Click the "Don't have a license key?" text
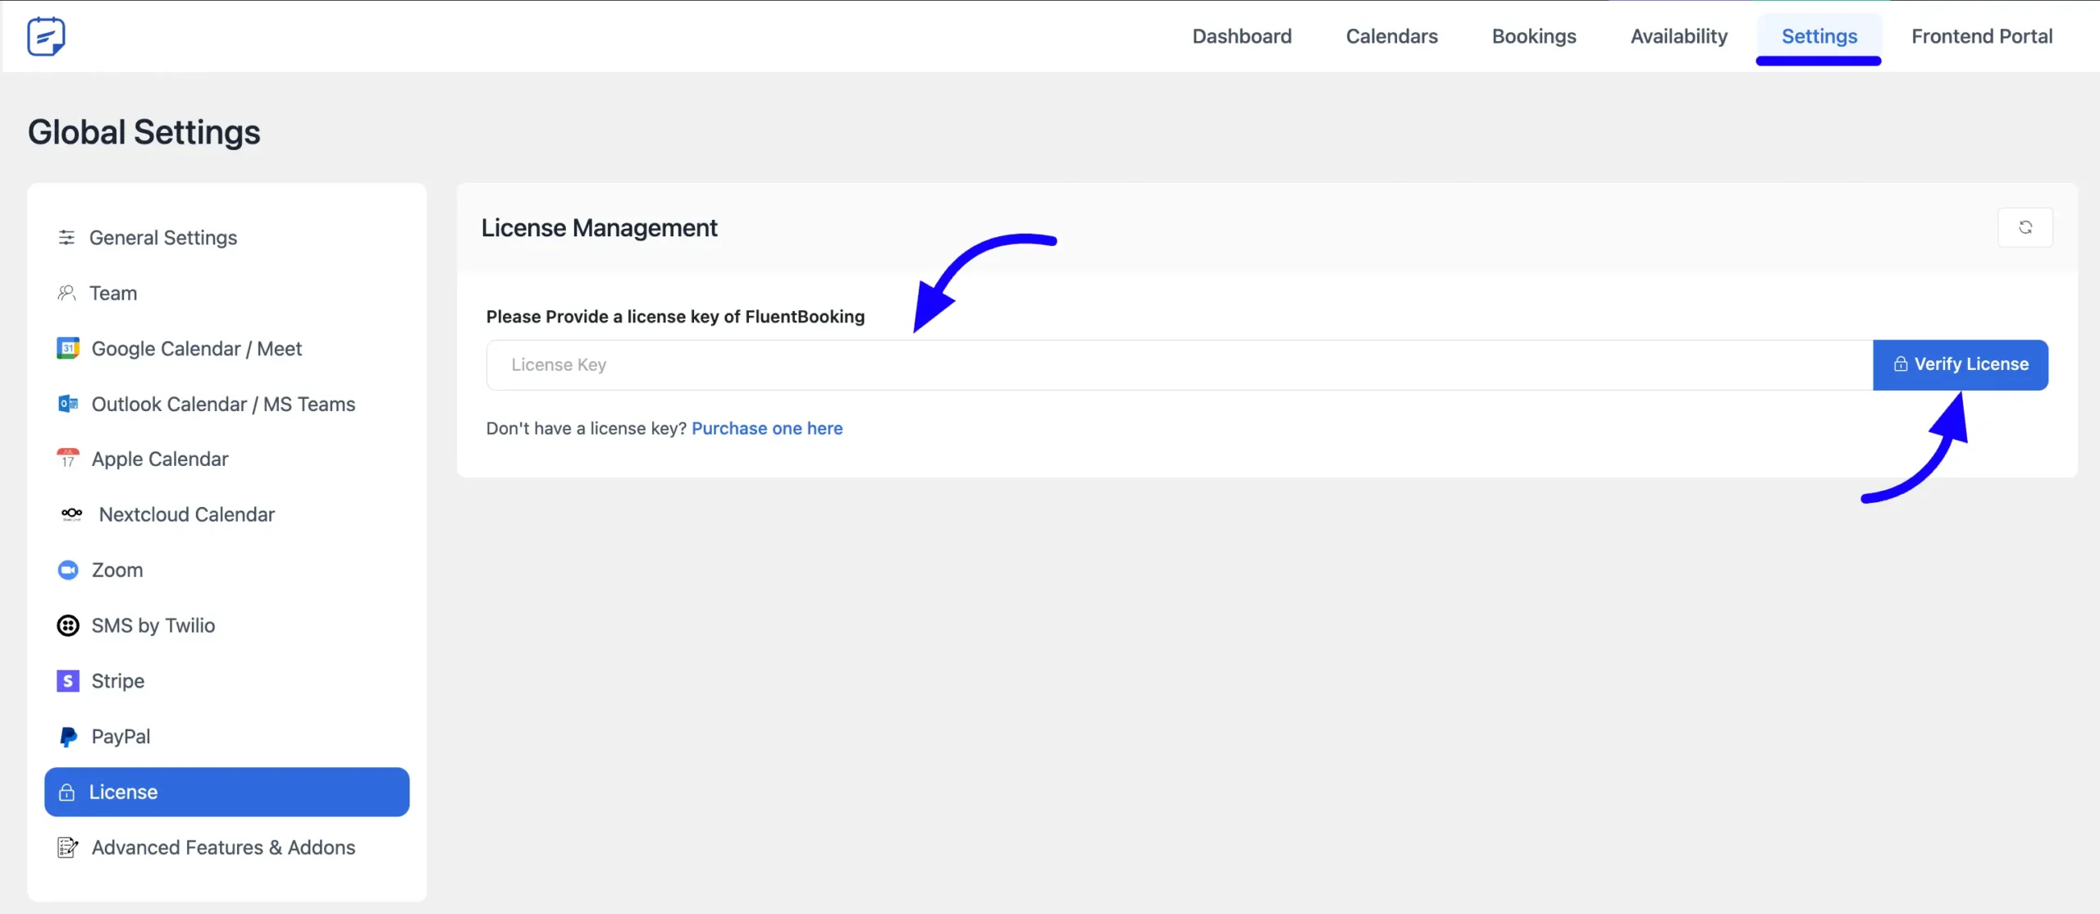The image size is (2100, 914). (x=586, y=428)
